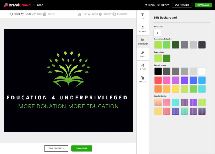The height and width of the screenshot is (154, 215).
Task: Click green Download below the canvas
Action: 81,148
